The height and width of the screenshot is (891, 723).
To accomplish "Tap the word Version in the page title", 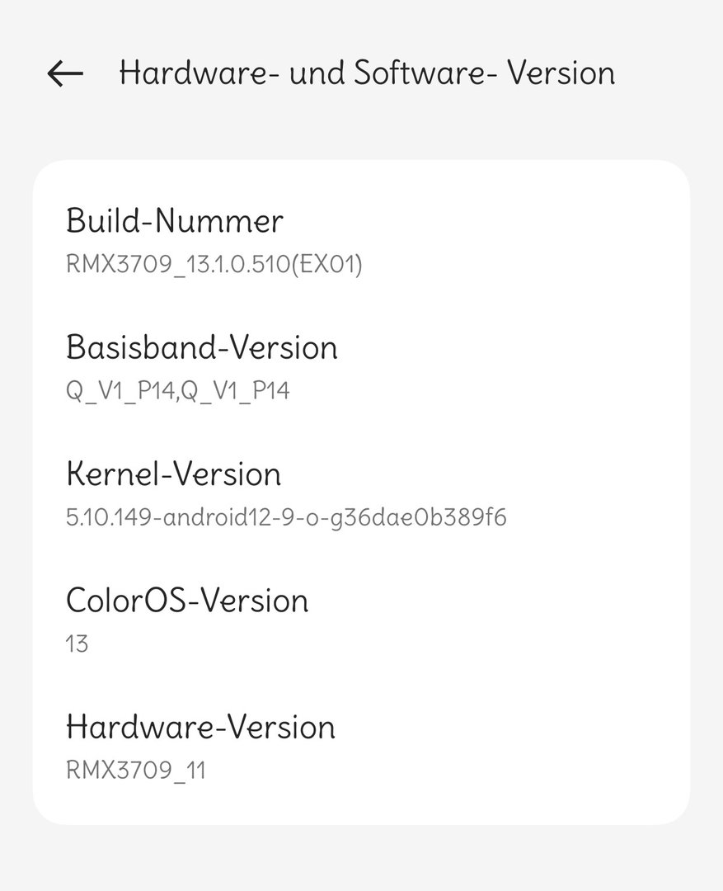I will coord(561,73).
